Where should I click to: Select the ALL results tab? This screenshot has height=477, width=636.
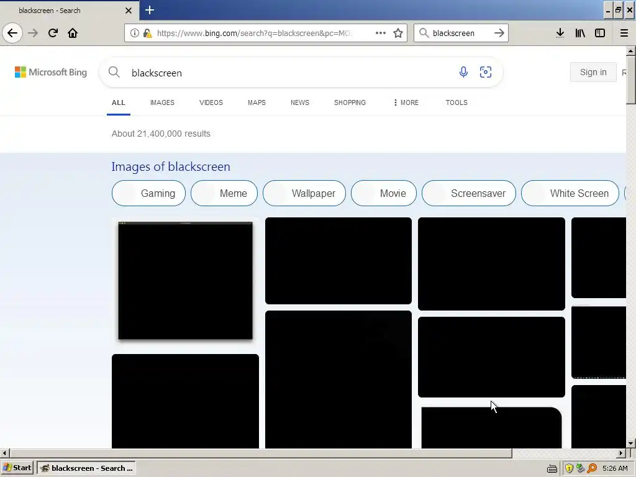[119, 102]
